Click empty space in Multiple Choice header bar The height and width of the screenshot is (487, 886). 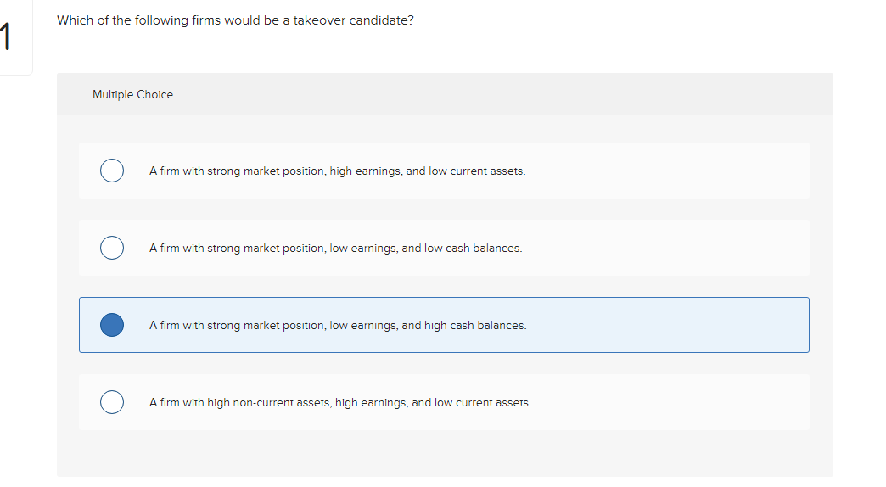[509, 94]
